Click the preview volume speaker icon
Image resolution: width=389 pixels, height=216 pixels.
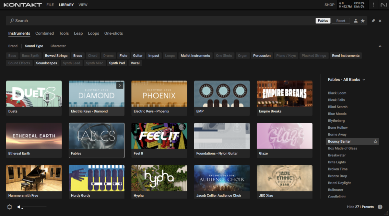(x=19, y=207)
